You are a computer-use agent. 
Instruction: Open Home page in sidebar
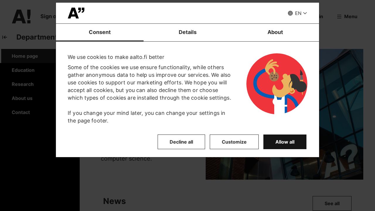(x=25, y=56)
